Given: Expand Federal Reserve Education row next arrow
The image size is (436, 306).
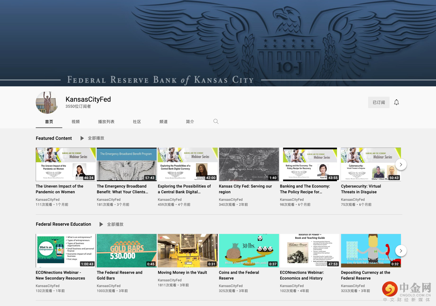Looking at the screenshot, I should point(401,251).
